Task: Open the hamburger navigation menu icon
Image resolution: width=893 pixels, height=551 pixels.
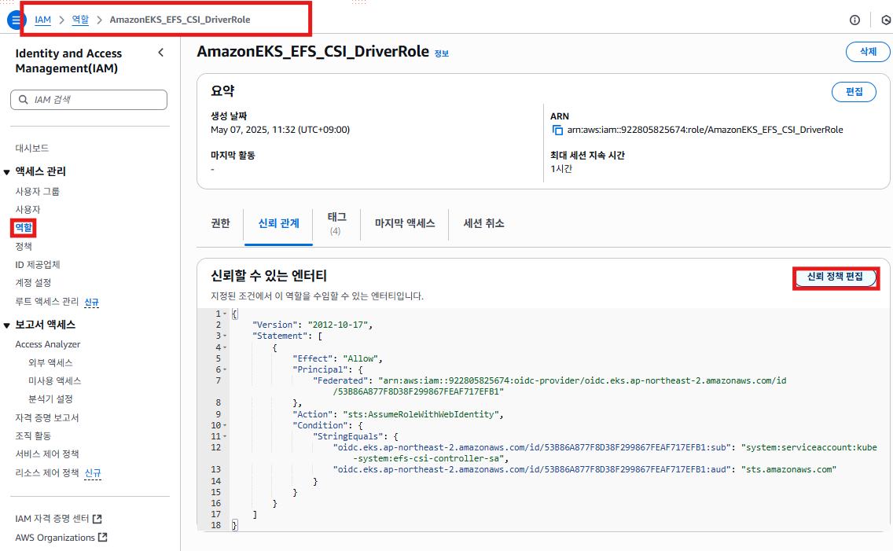Action: coord(16,20)
